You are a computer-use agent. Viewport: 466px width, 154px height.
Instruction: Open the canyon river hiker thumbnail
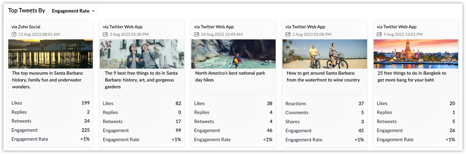point(233,54)
